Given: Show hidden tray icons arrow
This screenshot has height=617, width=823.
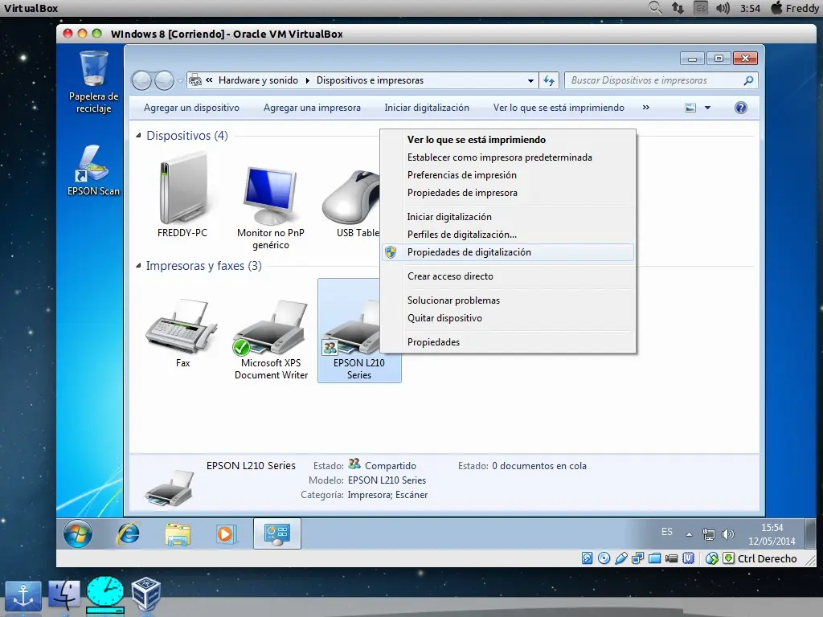Looking at the screenshot, I should 689,534.
